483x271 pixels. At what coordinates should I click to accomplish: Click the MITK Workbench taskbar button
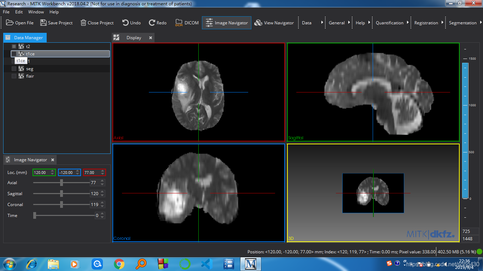click(251, 264)
